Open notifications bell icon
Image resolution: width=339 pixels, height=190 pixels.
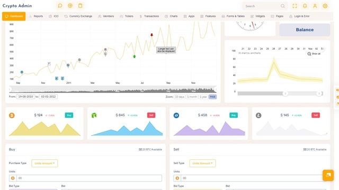pyautogui.click(x=305, y=6)
